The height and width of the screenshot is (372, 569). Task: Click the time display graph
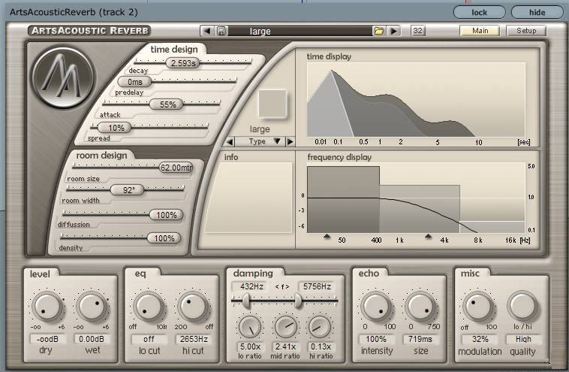pyautogui.click(x=416, y=99)
